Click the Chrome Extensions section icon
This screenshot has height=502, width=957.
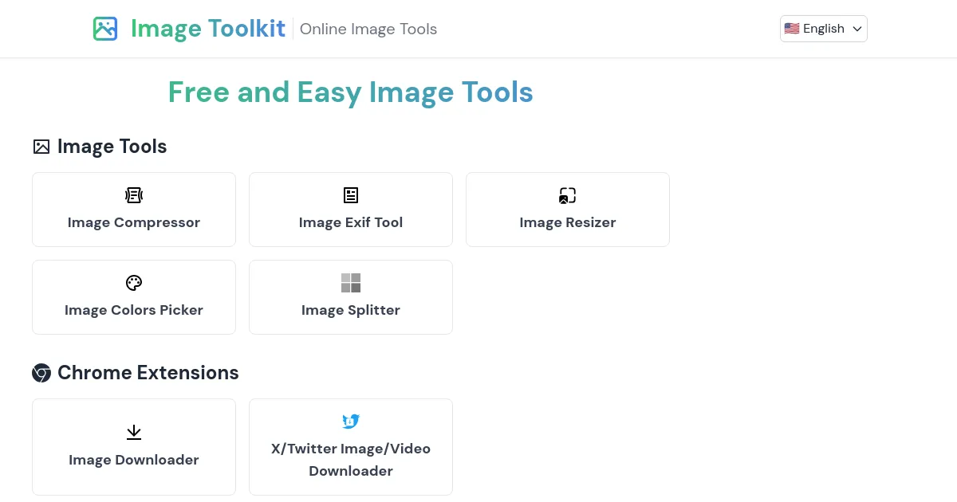(41, 373)
